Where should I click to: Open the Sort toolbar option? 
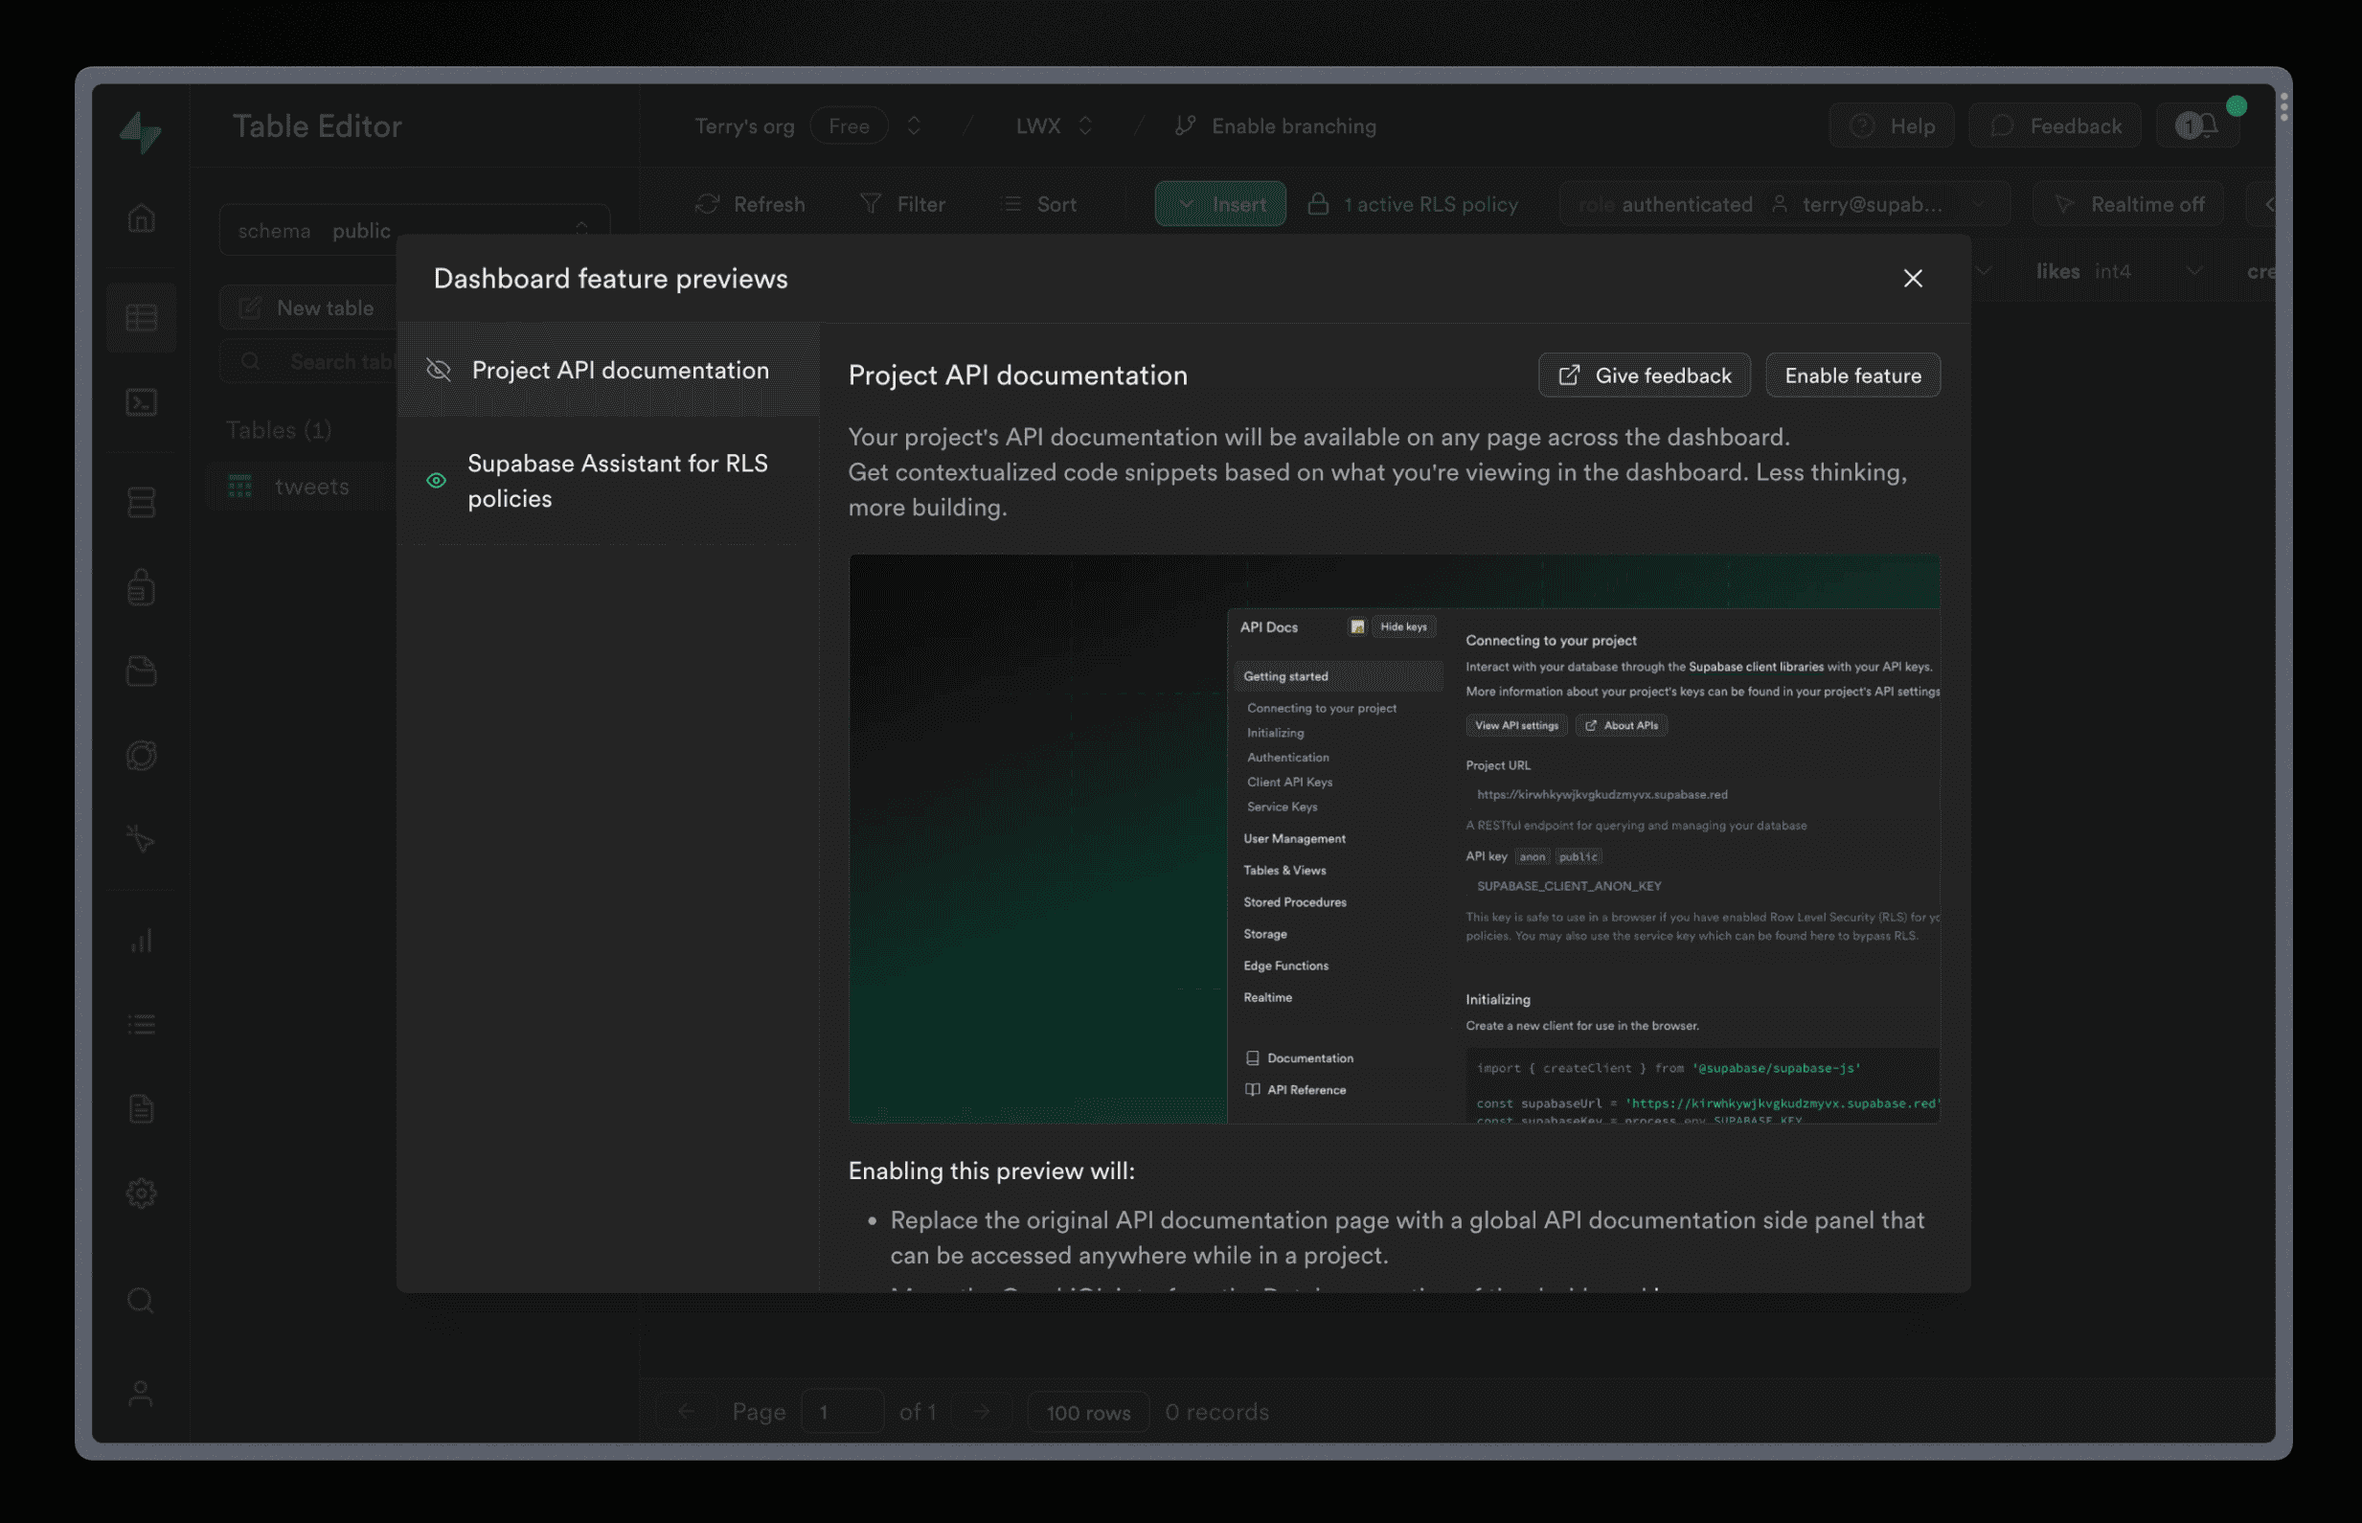(x=1038, y=204)
